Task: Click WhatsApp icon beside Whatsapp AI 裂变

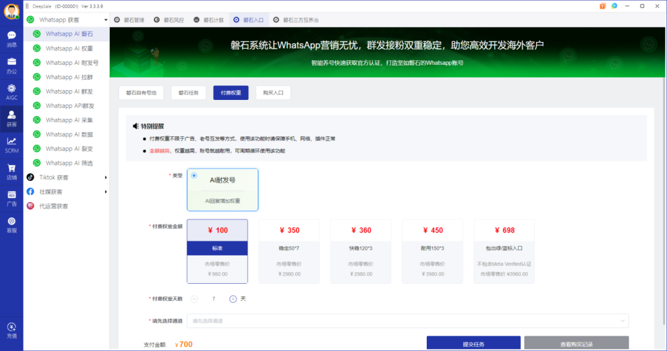Action: (x=37, y=149)
